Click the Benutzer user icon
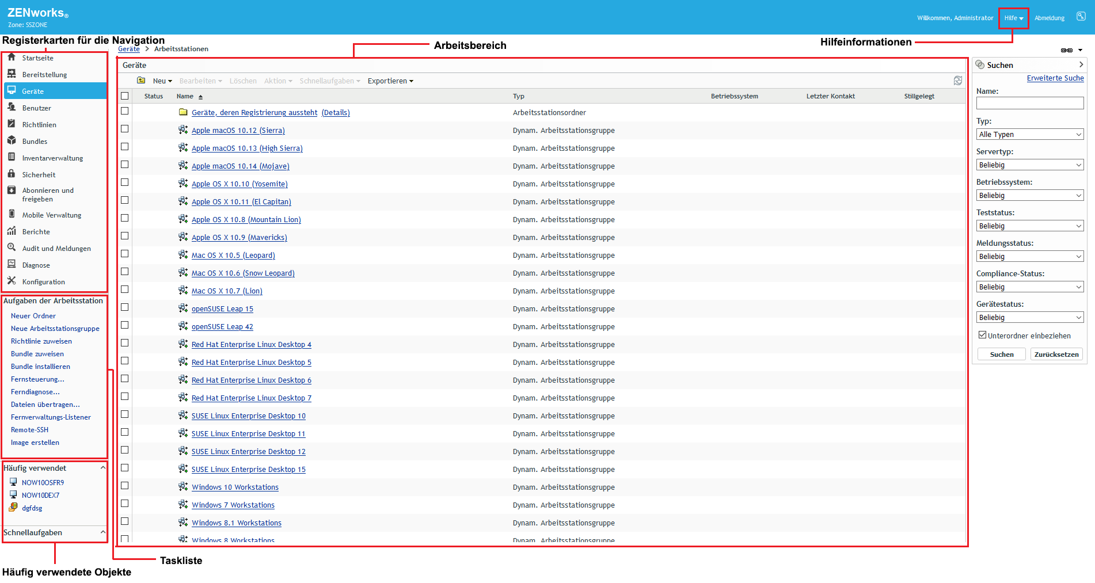This screenshot has height=583, width=1095. [12, 107]
